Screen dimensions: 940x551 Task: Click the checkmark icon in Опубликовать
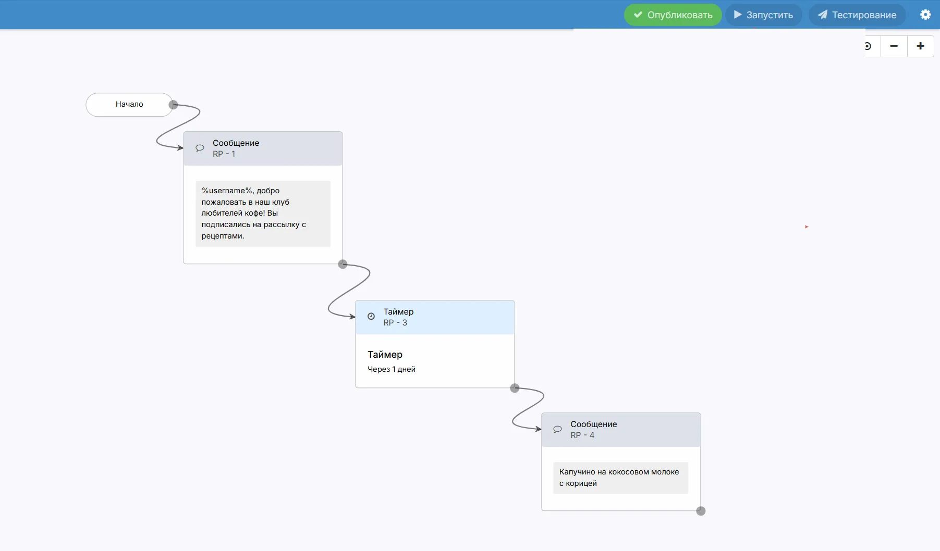(638, 15)
